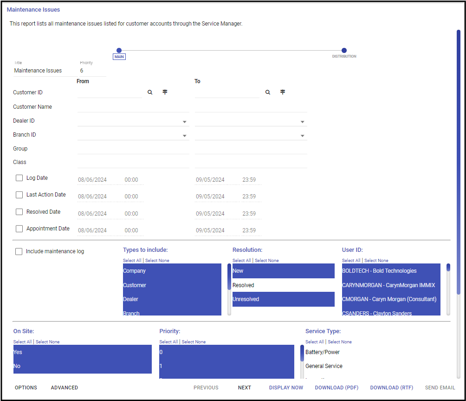Open Customer ID To search magnifier
The height and width of the screenshot is (401, 466).
(x=268, y=92)
